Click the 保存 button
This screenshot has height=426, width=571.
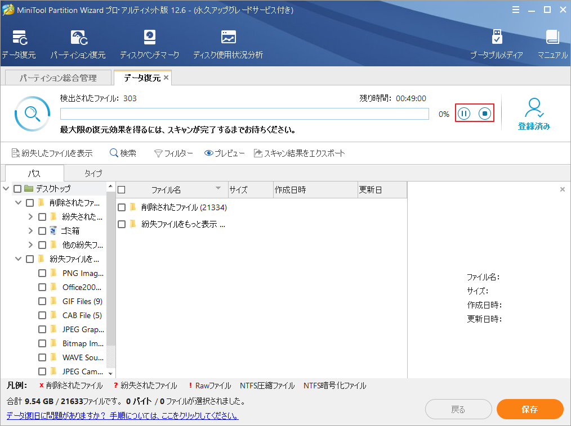click(x=529, y=409)
